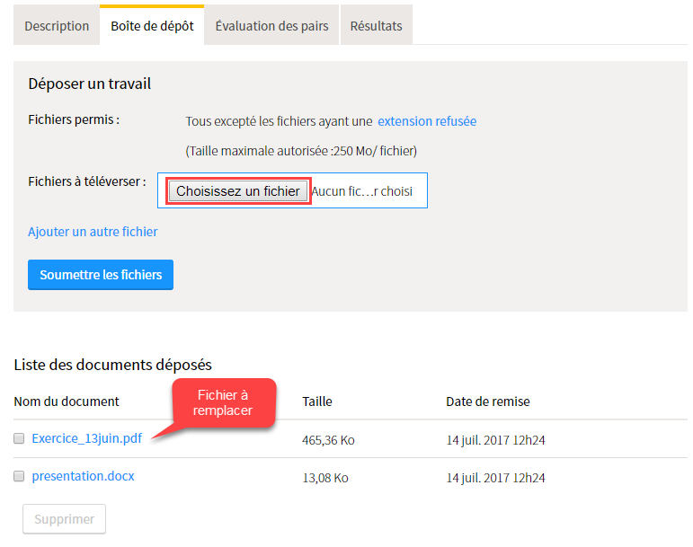Viewport: 693px width, 547px height.
Task: Submit with Soumettre les fichiers button
Action: pyautogui.click(x=101, y=275)
